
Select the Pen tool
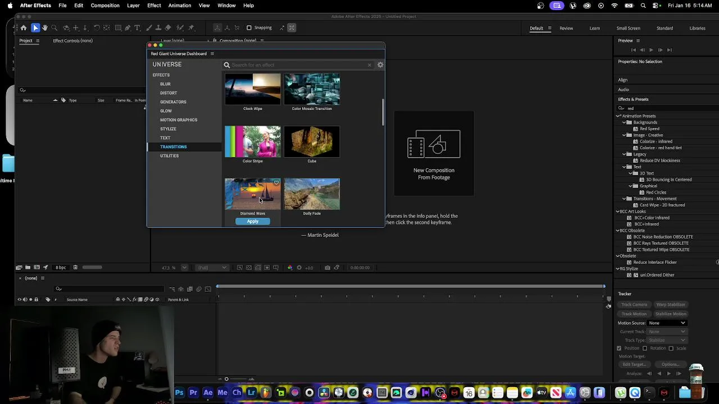(x=128, y=28)
